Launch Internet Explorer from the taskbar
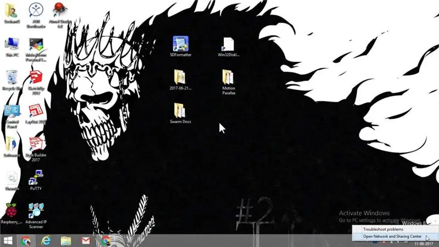 pos(46,241)
